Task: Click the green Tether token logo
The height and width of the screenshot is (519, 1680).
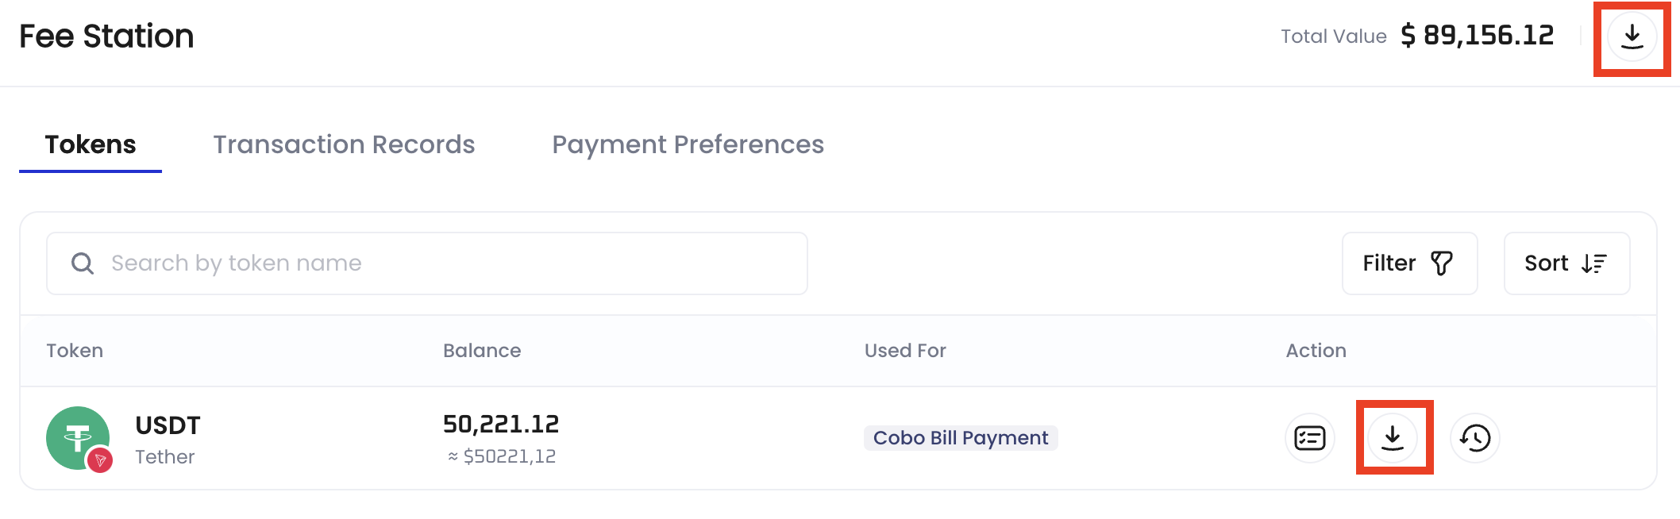Action: point(75,435)
